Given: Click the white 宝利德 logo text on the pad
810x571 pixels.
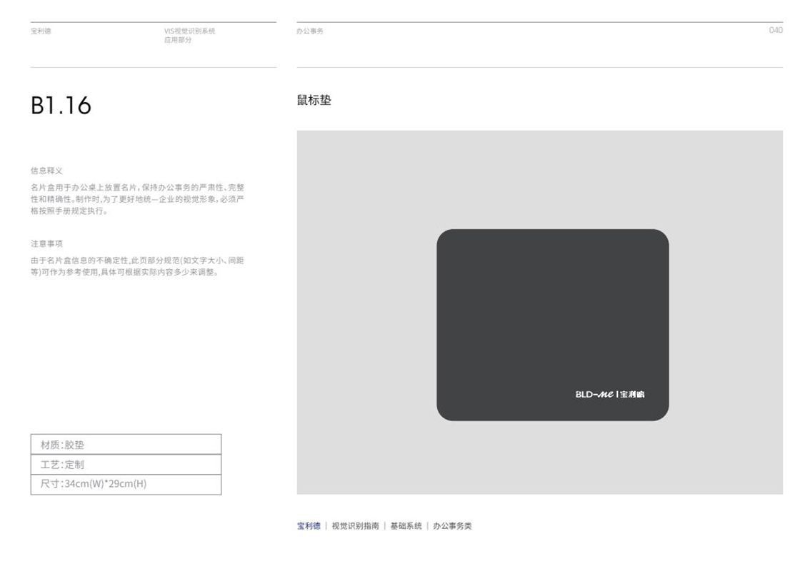Looking at the screenshot, I should 631,394.
